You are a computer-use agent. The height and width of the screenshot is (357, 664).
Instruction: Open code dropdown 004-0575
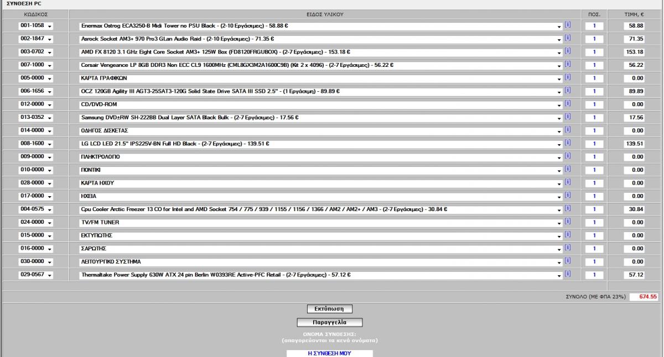tap(35, 209)
